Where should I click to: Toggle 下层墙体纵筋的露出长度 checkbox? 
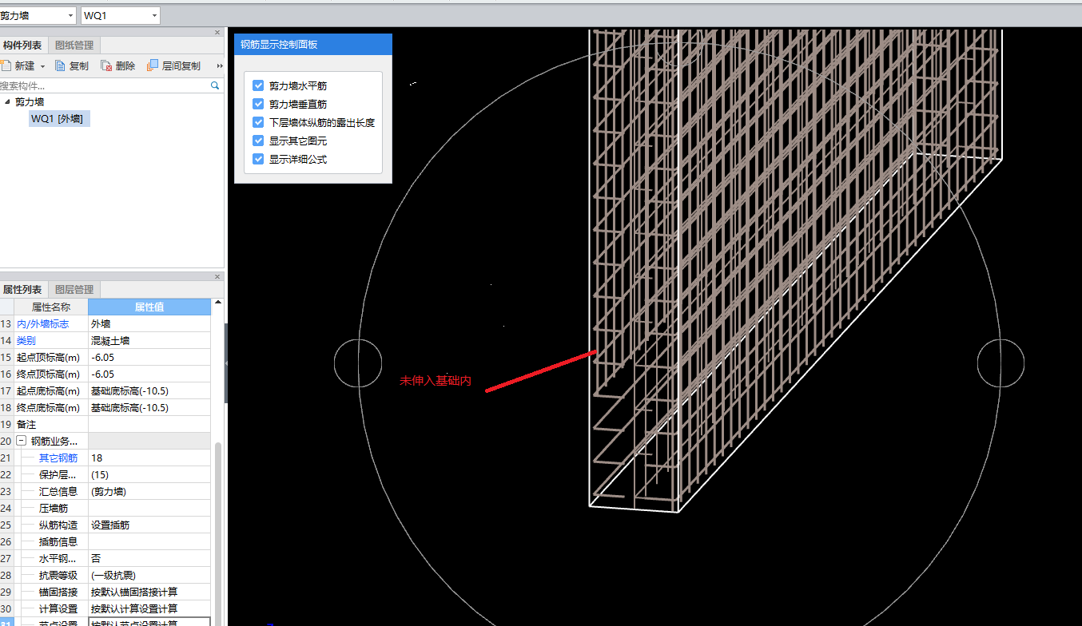tap(258, 122)
